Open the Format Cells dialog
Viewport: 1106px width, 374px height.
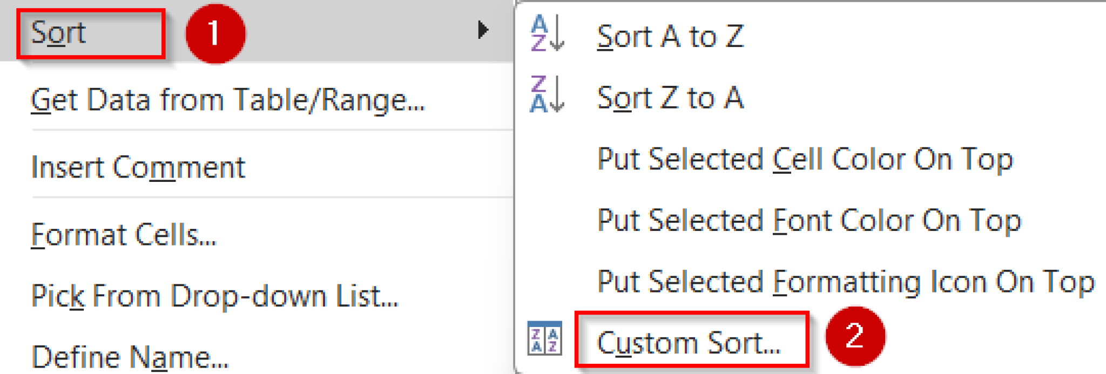tap(124, 235)
